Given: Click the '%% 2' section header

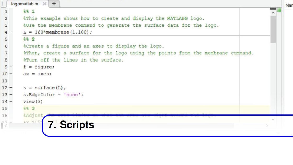Looking at the screenshot, I should [x=29, y=39].
